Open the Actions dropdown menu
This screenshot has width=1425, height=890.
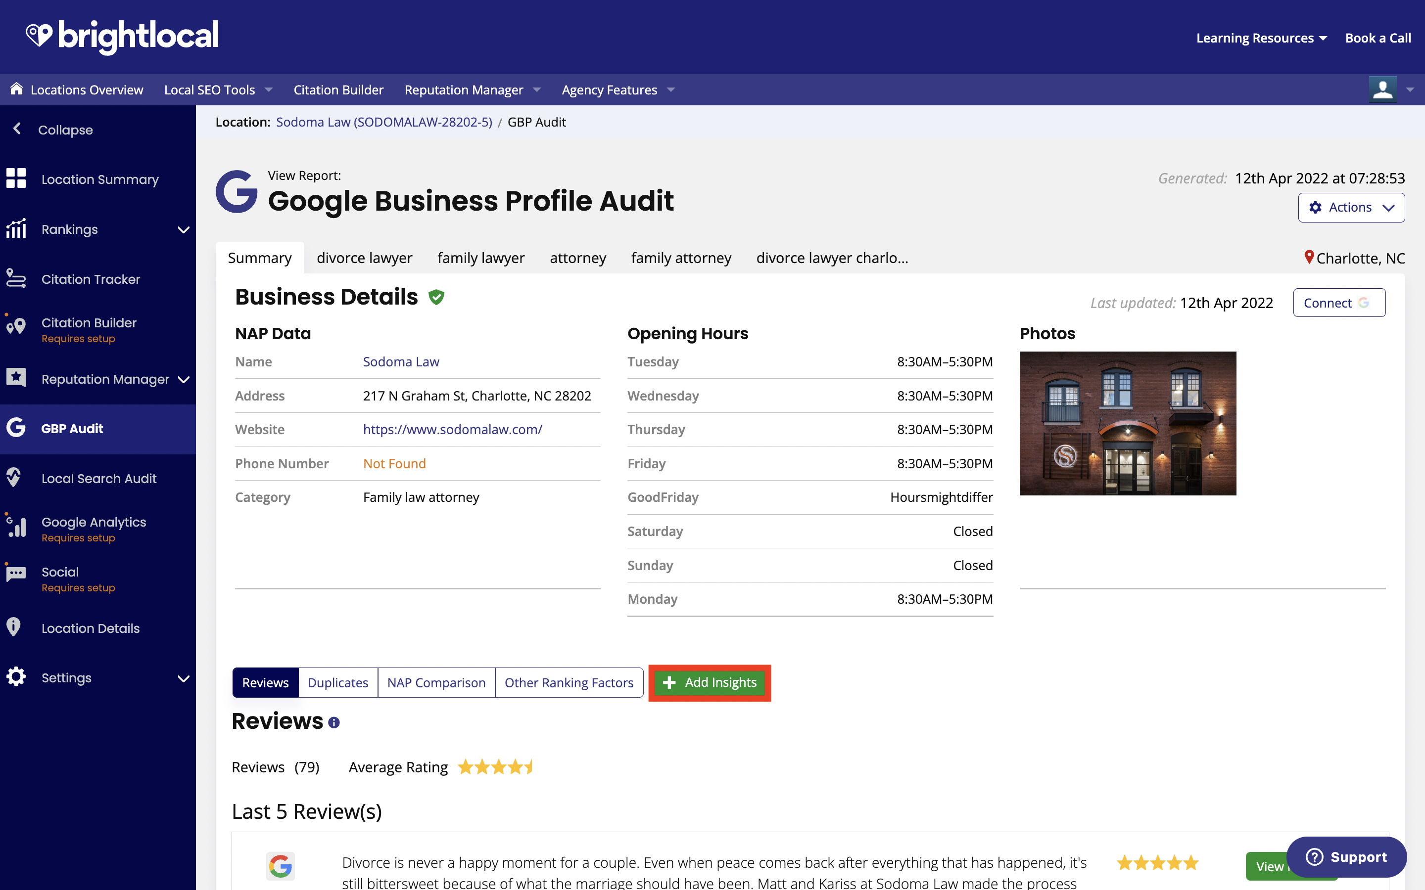(x=1351, y=207)
